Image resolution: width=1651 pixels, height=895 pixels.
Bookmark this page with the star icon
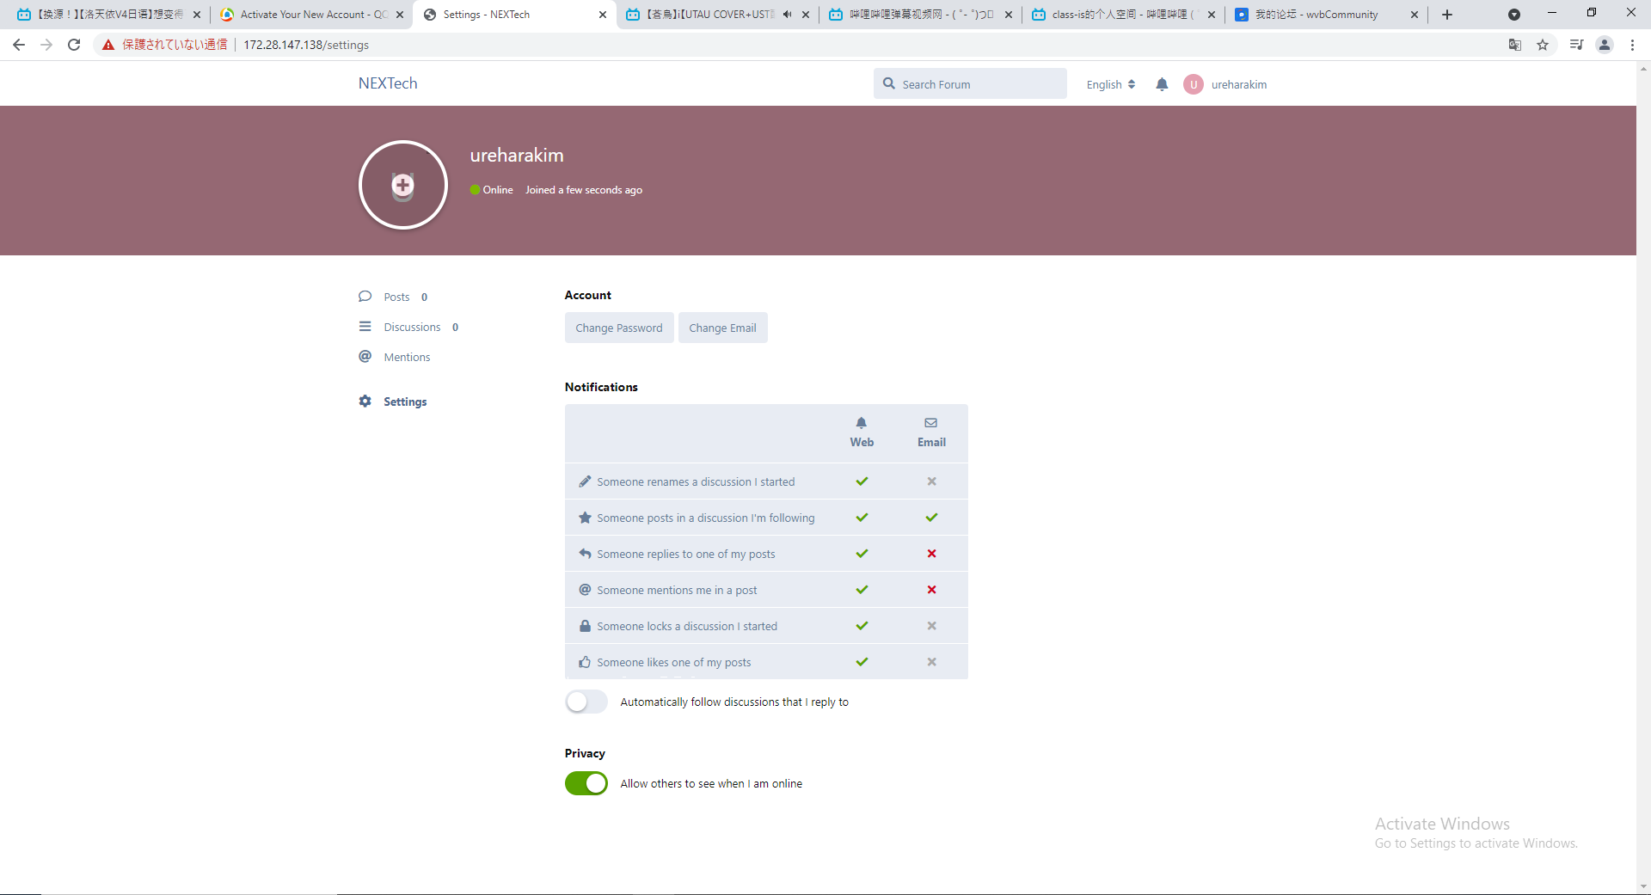[1543, 45]
